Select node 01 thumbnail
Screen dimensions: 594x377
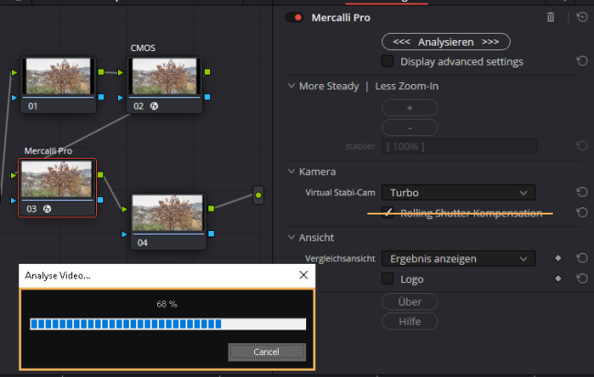[x=58, y=76]
